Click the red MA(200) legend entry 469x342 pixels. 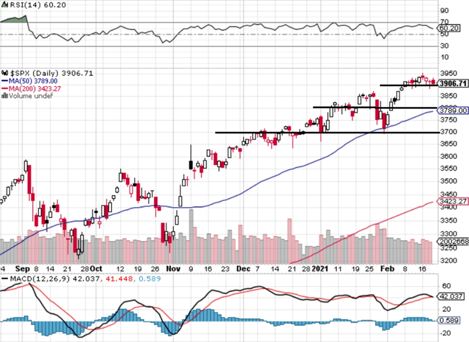point(31,89)
